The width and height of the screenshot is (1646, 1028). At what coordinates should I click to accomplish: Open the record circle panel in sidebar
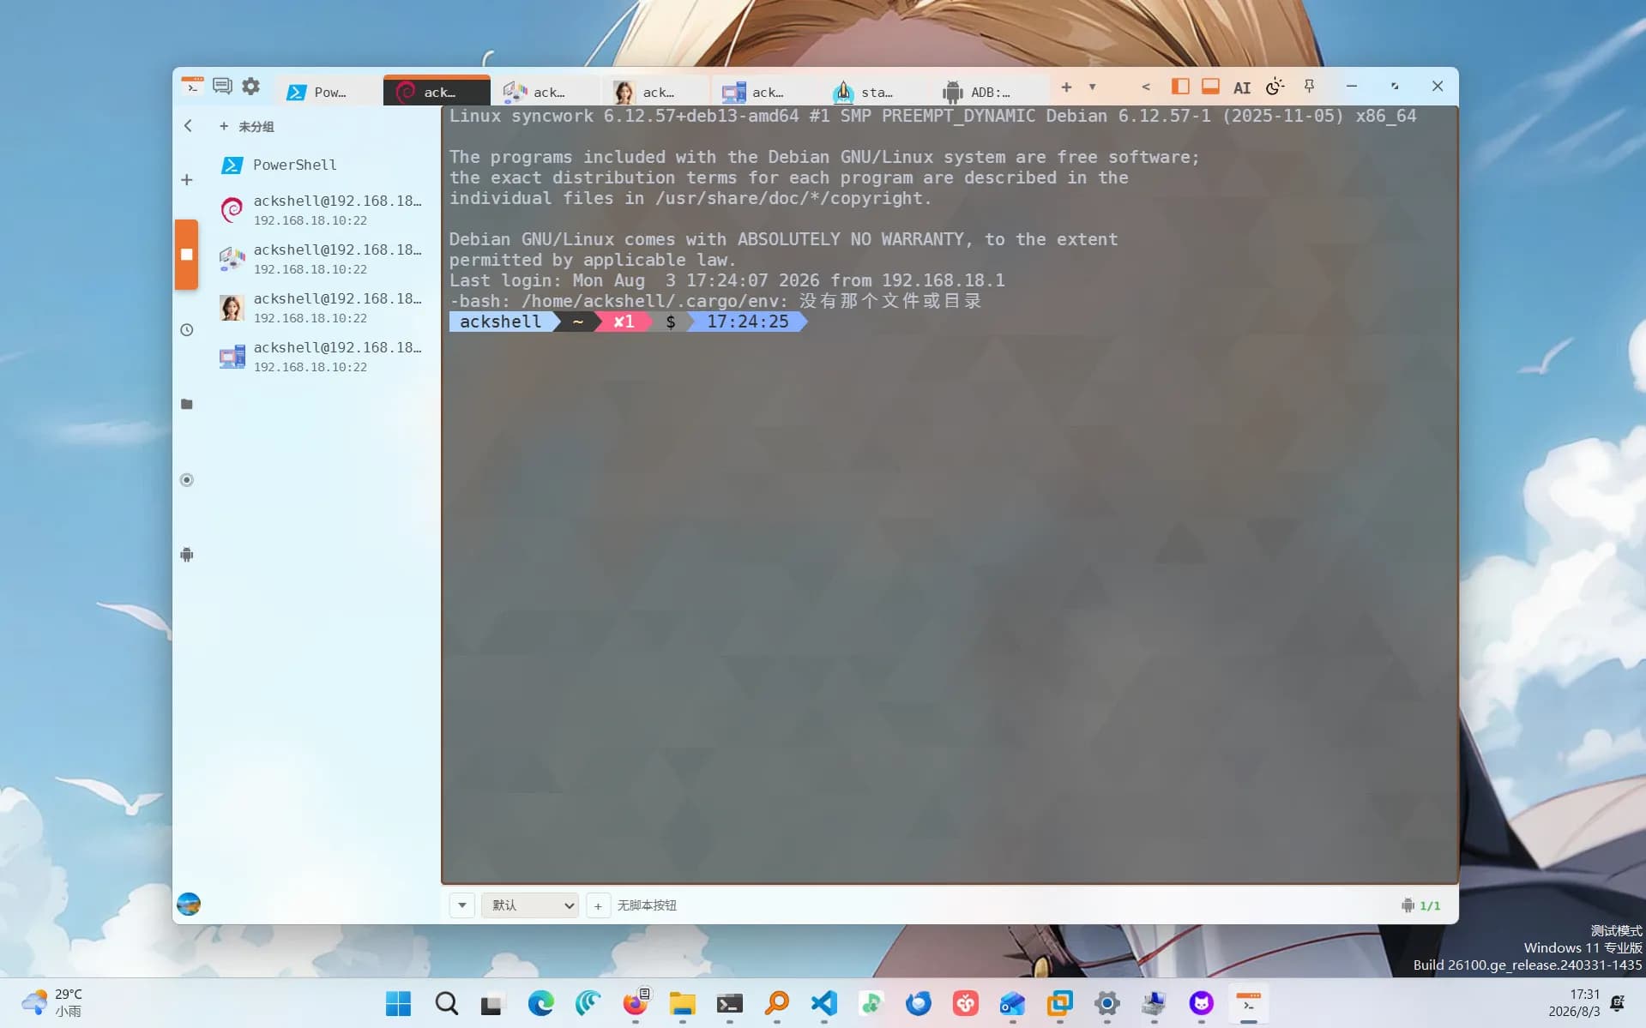coord(187,480)
